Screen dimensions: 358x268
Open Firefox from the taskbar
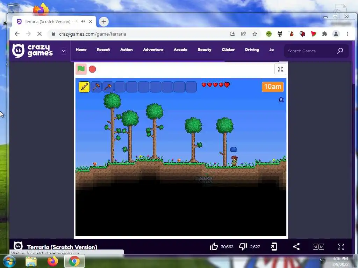click(x=53, y=261)
